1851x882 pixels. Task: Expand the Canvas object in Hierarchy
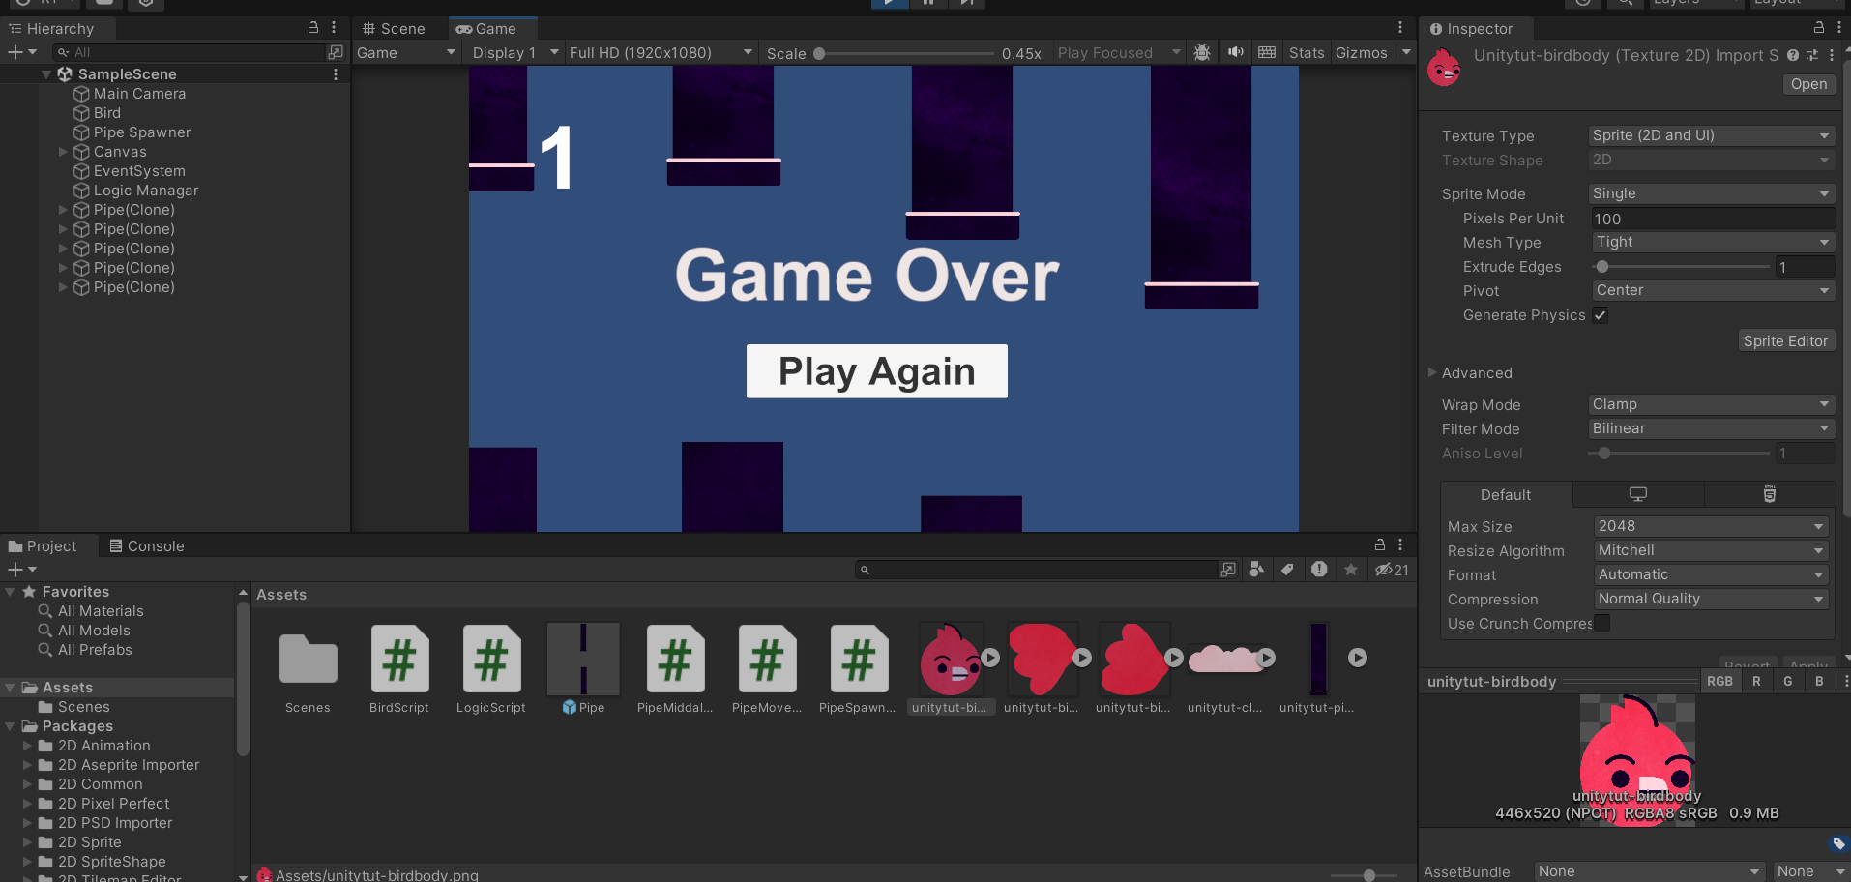(x=63, y=152)
